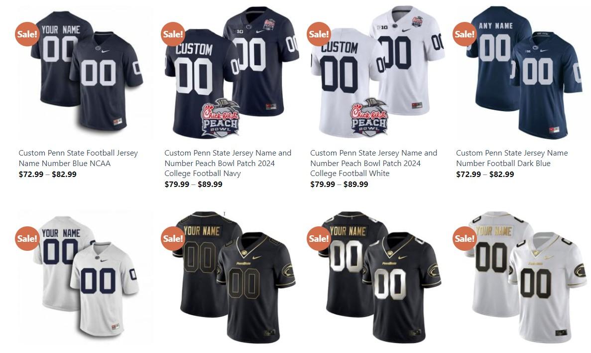View the navy Peach Bowl jersey product image

232,72
